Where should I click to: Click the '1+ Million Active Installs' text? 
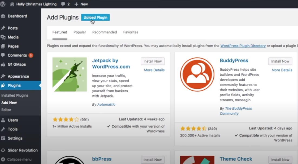pos(72,127)
